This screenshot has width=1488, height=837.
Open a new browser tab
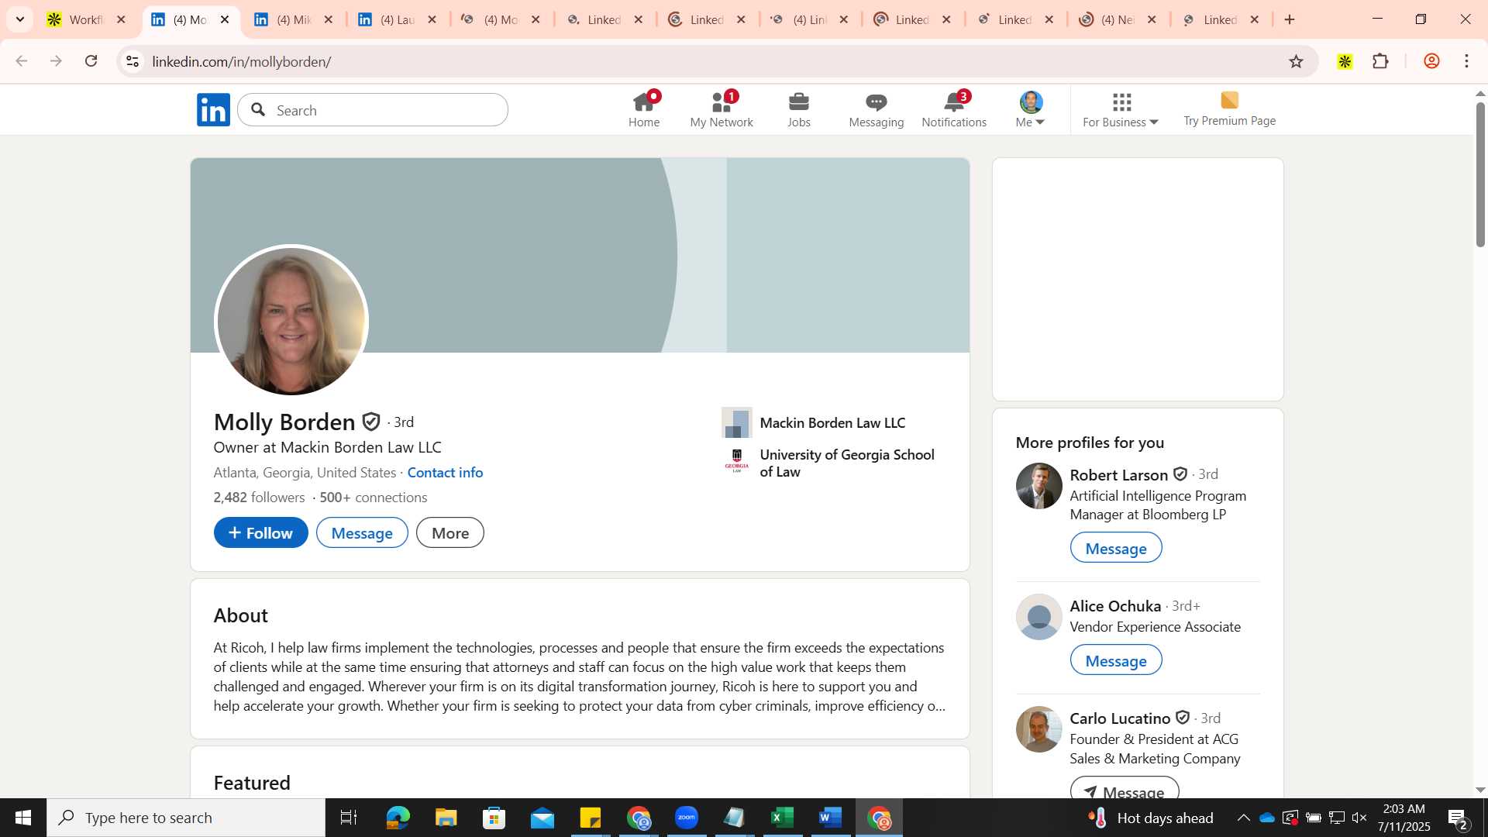[x=1290, y=19]
